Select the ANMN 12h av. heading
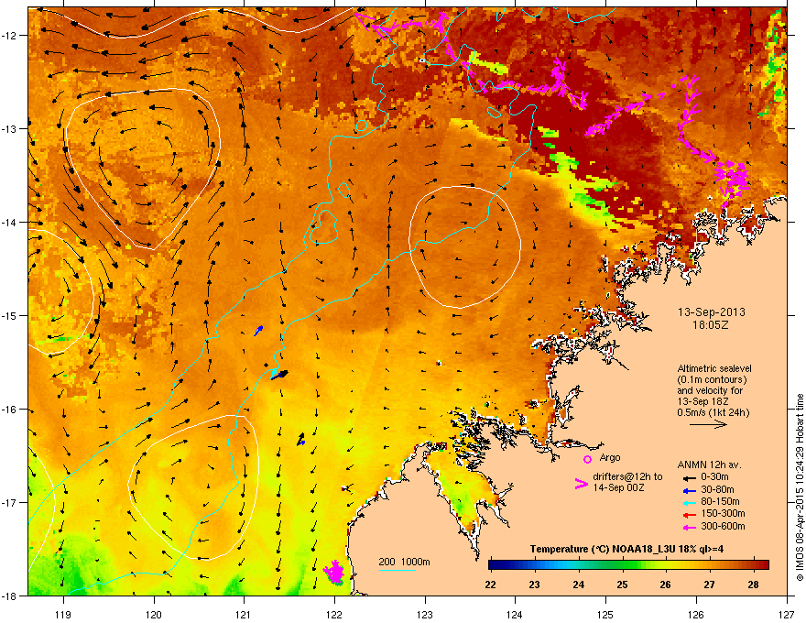The height and width of the screenshot is (623, 806). pos(709,465)
